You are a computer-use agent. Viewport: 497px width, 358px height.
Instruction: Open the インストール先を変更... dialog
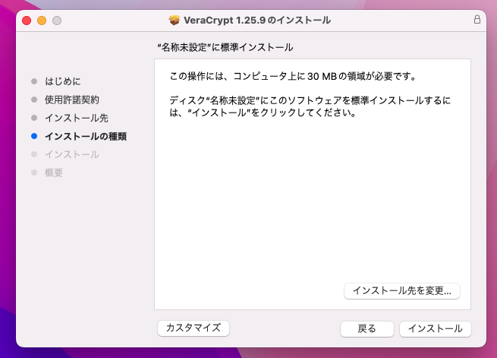click(402, 290)
